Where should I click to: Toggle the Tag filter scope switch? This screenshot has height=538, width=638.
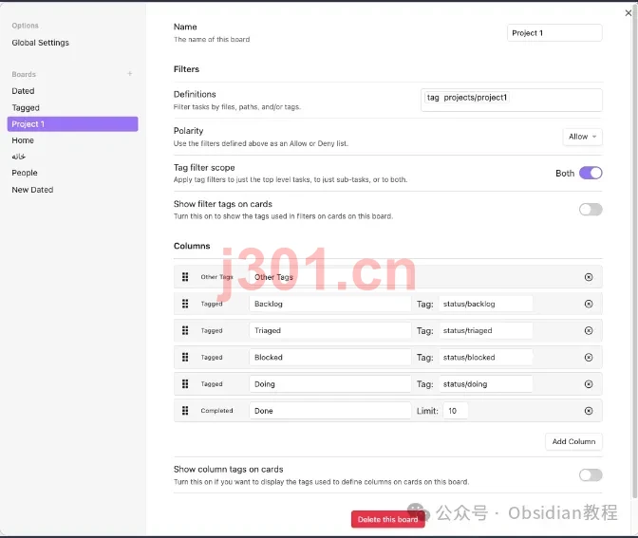tap(591, 173)
